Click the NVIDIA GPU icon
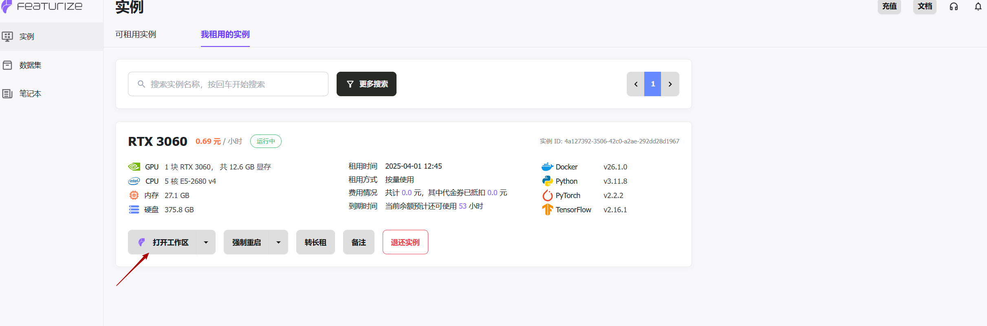The width and height of the screenshot is (987, 326). [x=134, y=167]
